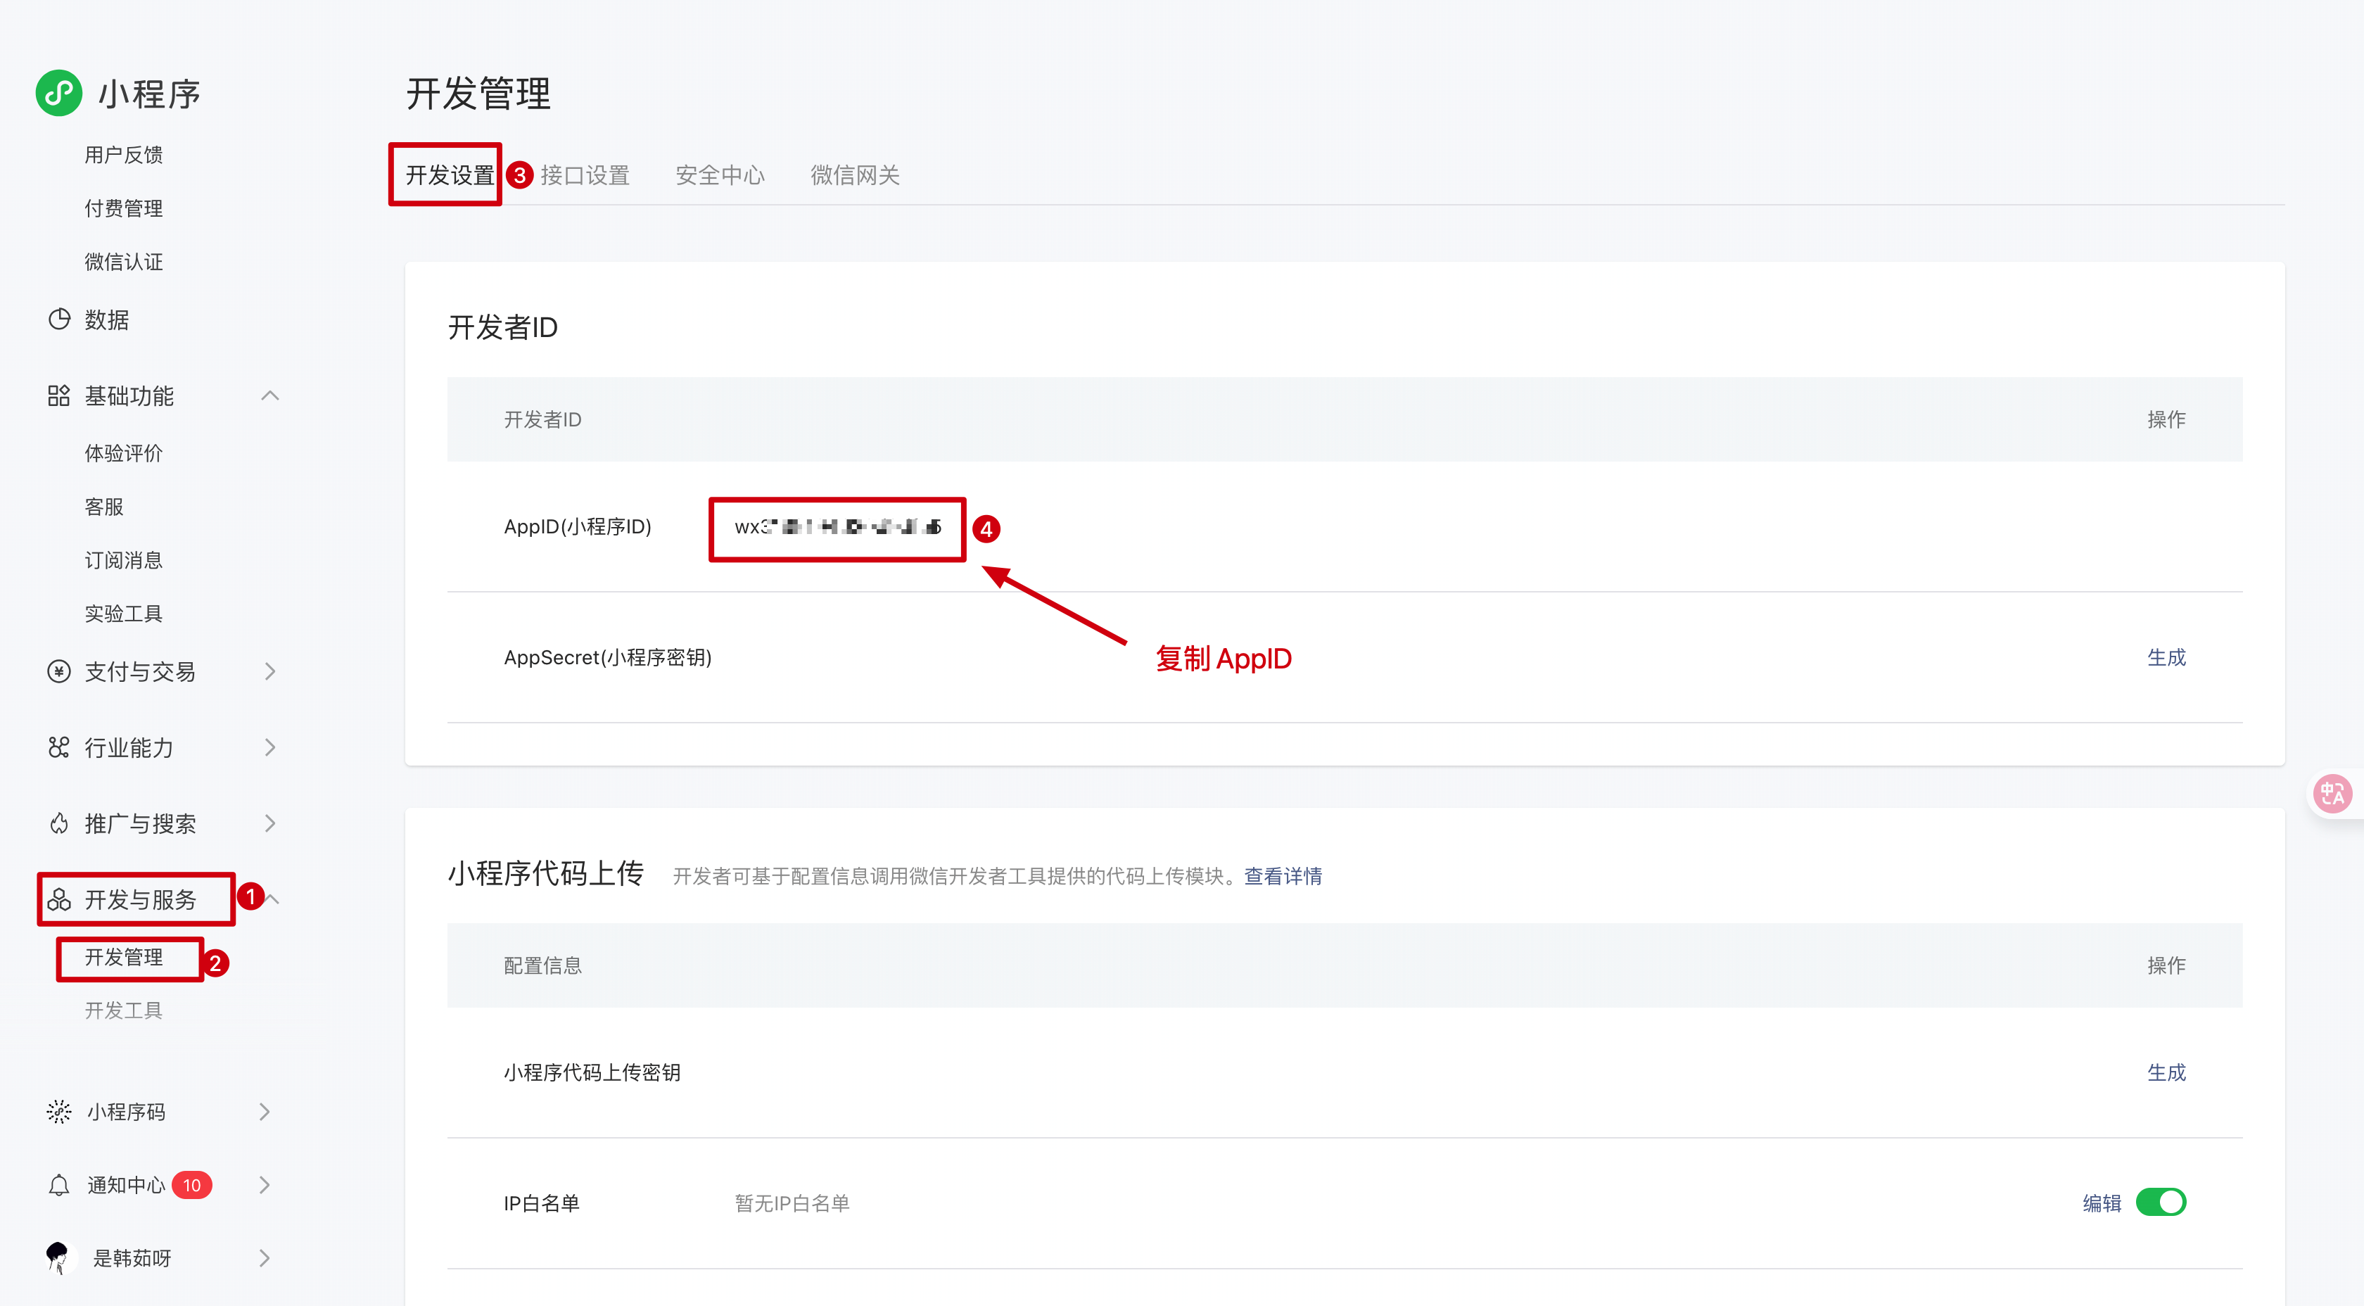Click the 数据 pie chart icon
The width and height of the screenshot is (2364, 1306).
coord(58,319)
